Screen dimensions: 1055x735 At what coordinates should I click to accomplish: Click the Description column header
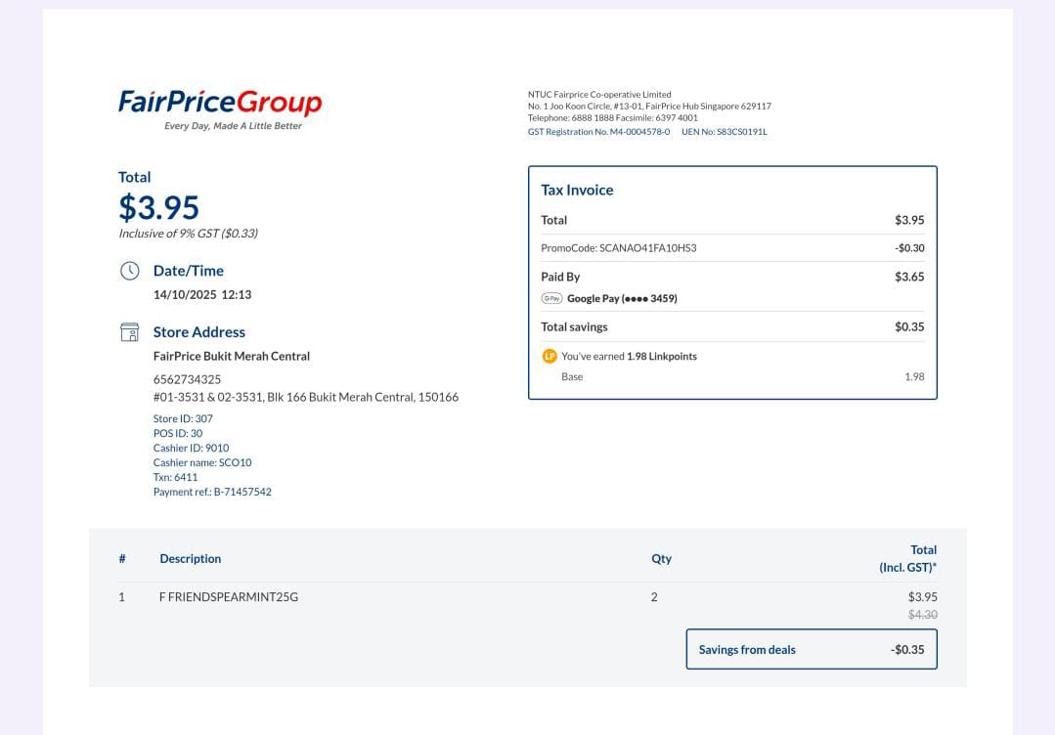coord(191,559)
